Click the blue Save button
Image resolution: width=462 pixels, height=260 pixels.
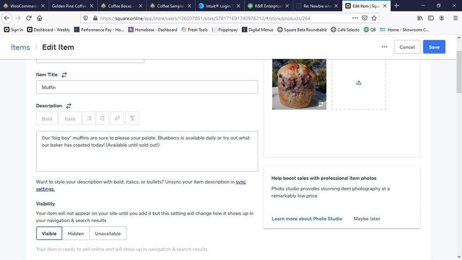click(x=434, y=47)
